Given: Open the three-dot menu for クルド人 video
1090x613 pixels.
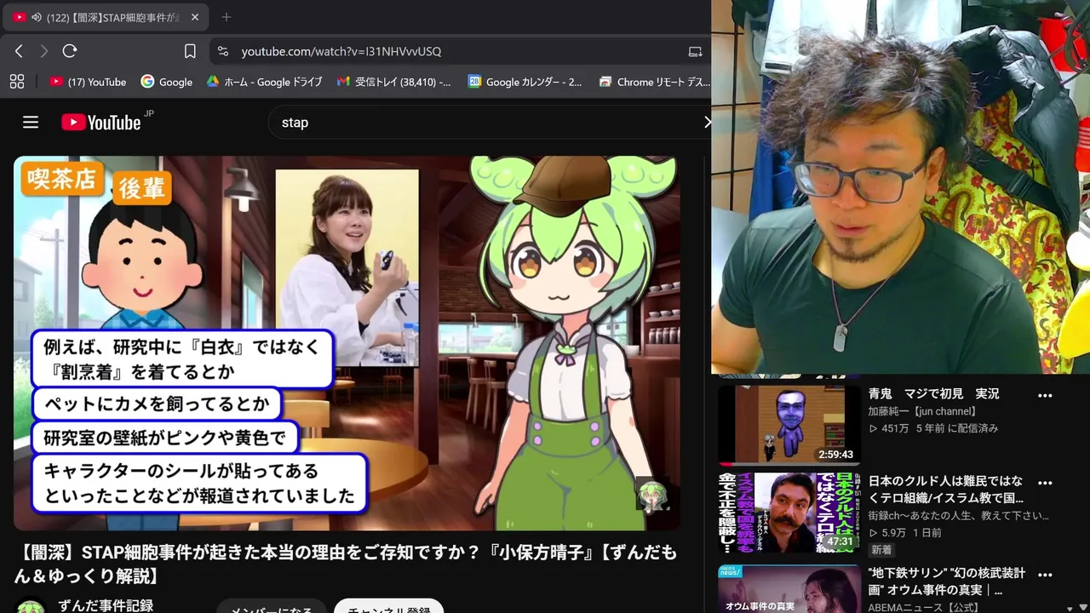Looking at the screenshot, I should [1045, 482].
